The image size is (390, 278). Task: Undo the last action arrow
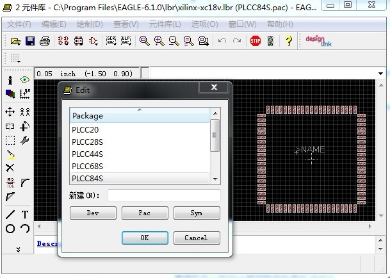tap(222, 40)
